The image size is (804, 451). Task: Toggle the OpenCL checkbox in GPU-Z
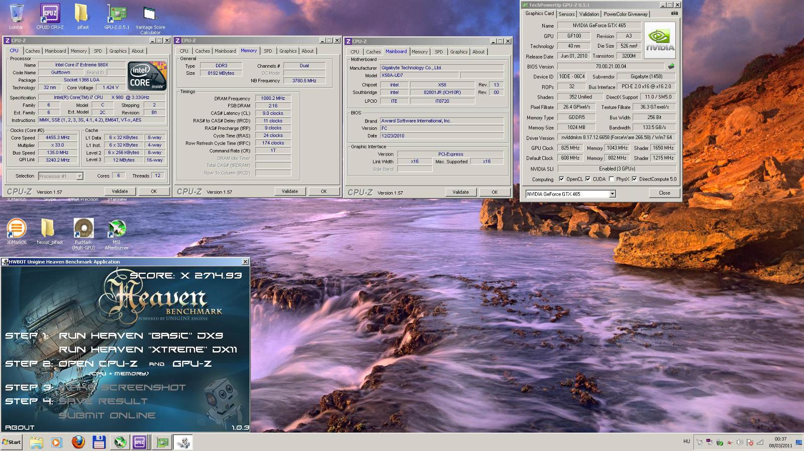561,179
